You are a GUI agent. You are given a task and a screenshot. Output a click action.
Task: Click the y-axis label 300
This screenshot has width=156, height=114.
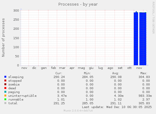click(x=16, y=10)
